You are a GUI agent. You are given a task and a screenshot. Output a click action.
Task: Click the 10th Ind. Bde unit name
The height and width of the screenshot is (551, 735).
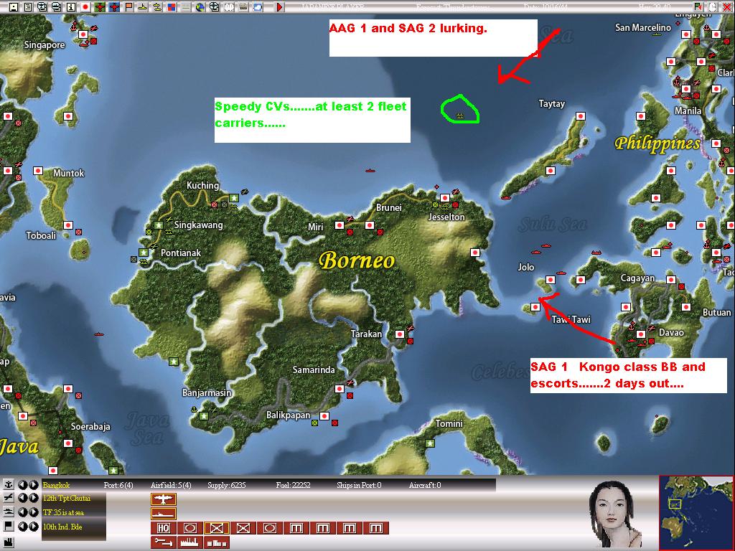(x=62, y=527)
